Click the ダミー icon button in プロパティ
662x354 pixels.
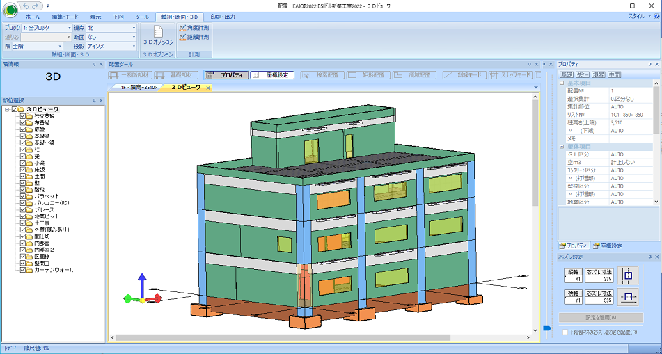click(x=582, y=74)
